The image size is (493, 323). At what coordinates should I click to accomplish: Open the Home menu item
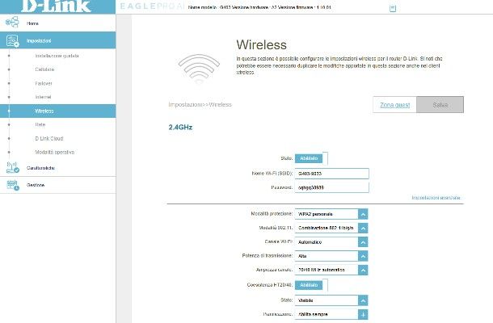[x=58, y=23]
